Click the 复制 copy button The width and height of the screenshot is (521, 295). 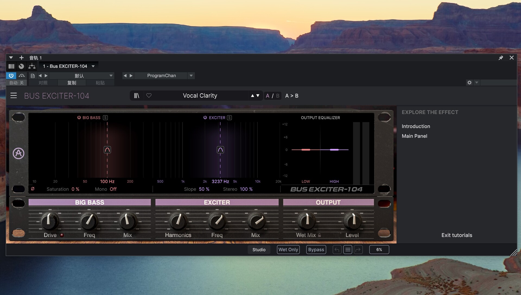(x=72, y=83)
